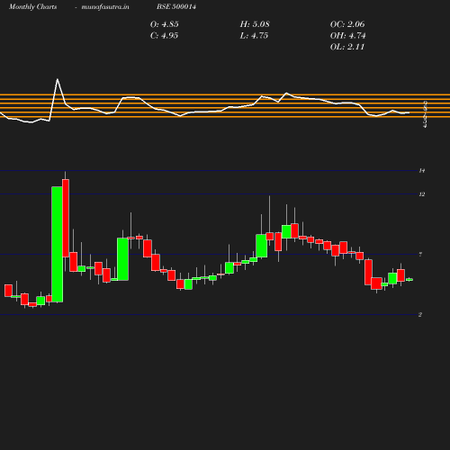The image size is (450, 450).
Task: Click the "OH: 4.74" value
Action: tap(347, 36)
